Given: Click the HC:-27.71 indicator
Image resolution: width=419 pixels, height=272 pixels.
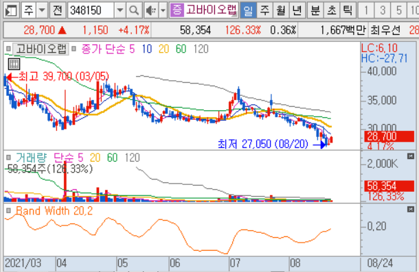Looking at the screenshot, I should coord(384,58).
